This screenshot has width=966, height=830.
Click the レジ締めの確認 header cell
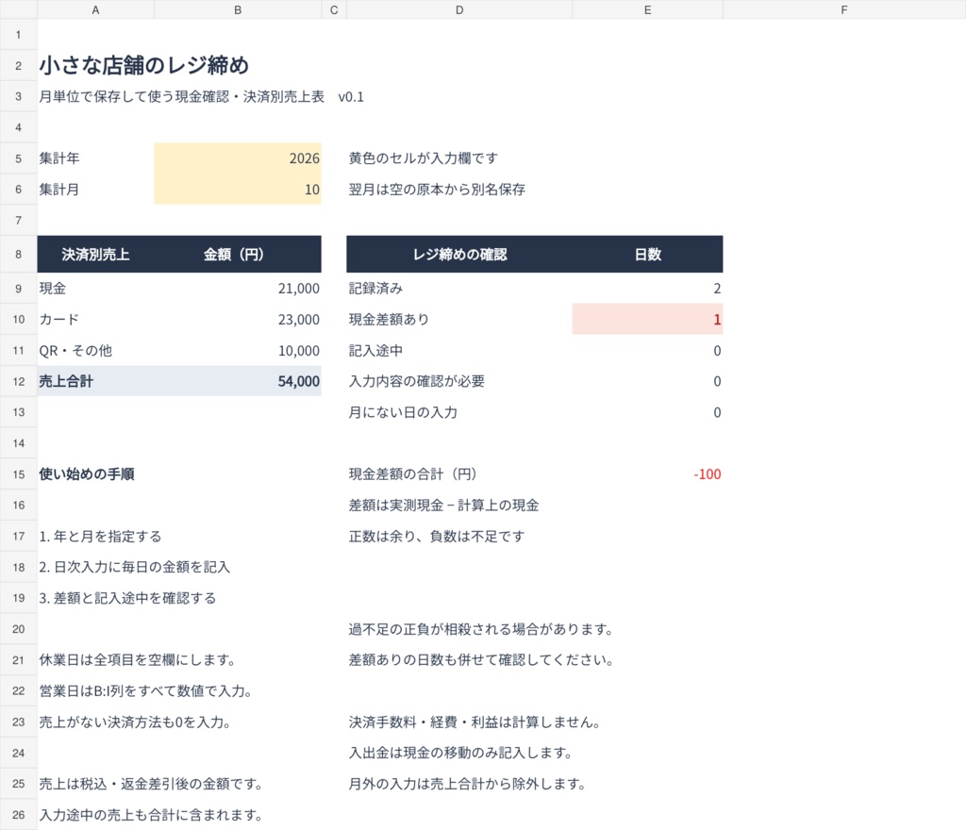[459, 255]
